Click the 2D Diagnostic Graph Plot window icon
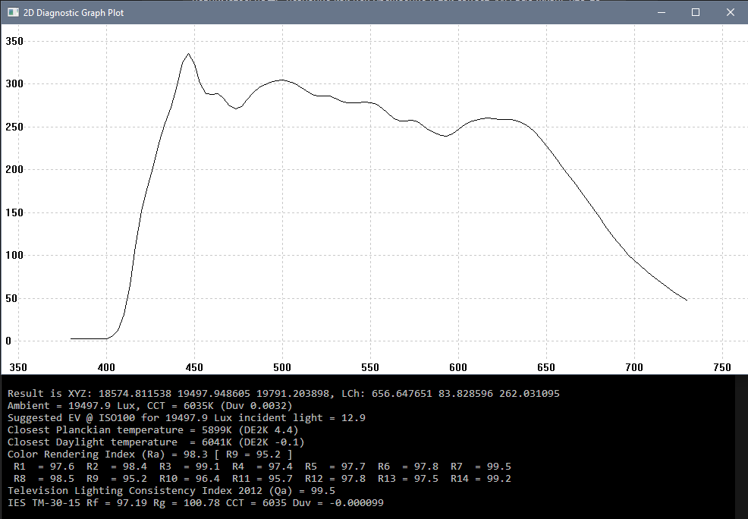The width and height of the screenshot is (748, 519). pyautogui.click(x=12, y=13)
